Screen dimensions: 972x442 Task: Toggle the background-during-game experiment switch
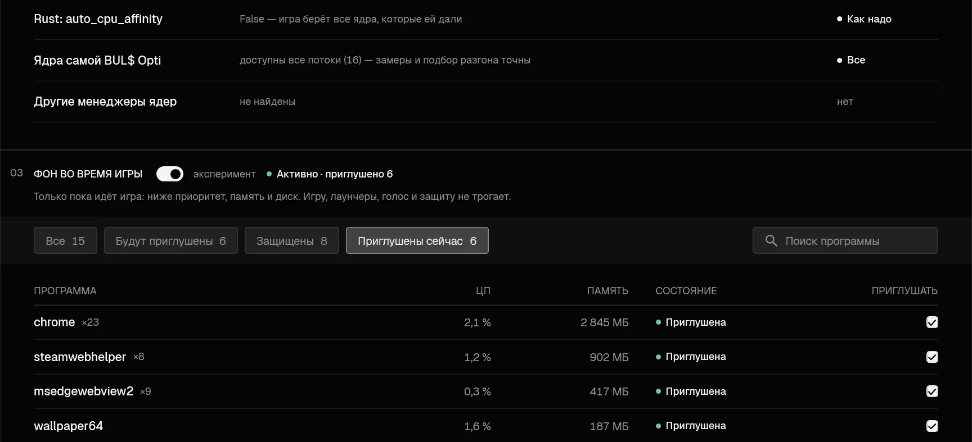point(170,174)
